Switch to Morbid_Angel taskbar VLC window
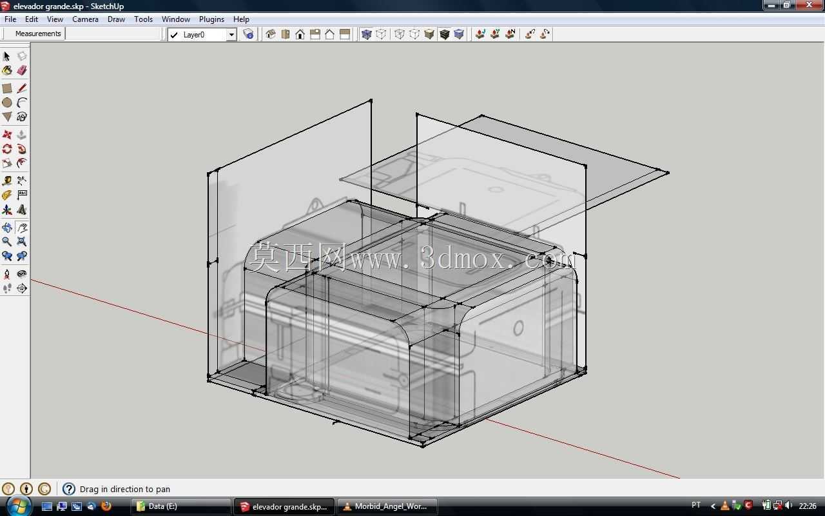 click(388, 506)
